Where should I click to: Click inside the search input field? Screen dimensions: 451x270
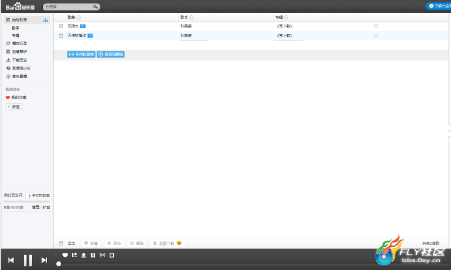(x=68, y=7)
